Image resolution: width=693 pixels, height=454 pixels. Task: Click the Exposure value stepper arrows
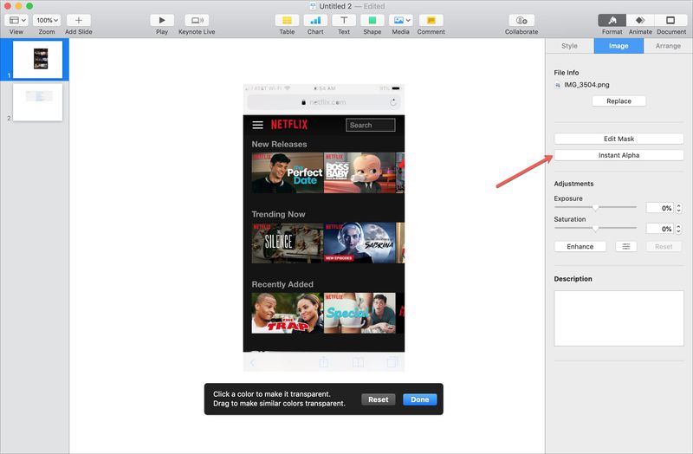[679, 208]
